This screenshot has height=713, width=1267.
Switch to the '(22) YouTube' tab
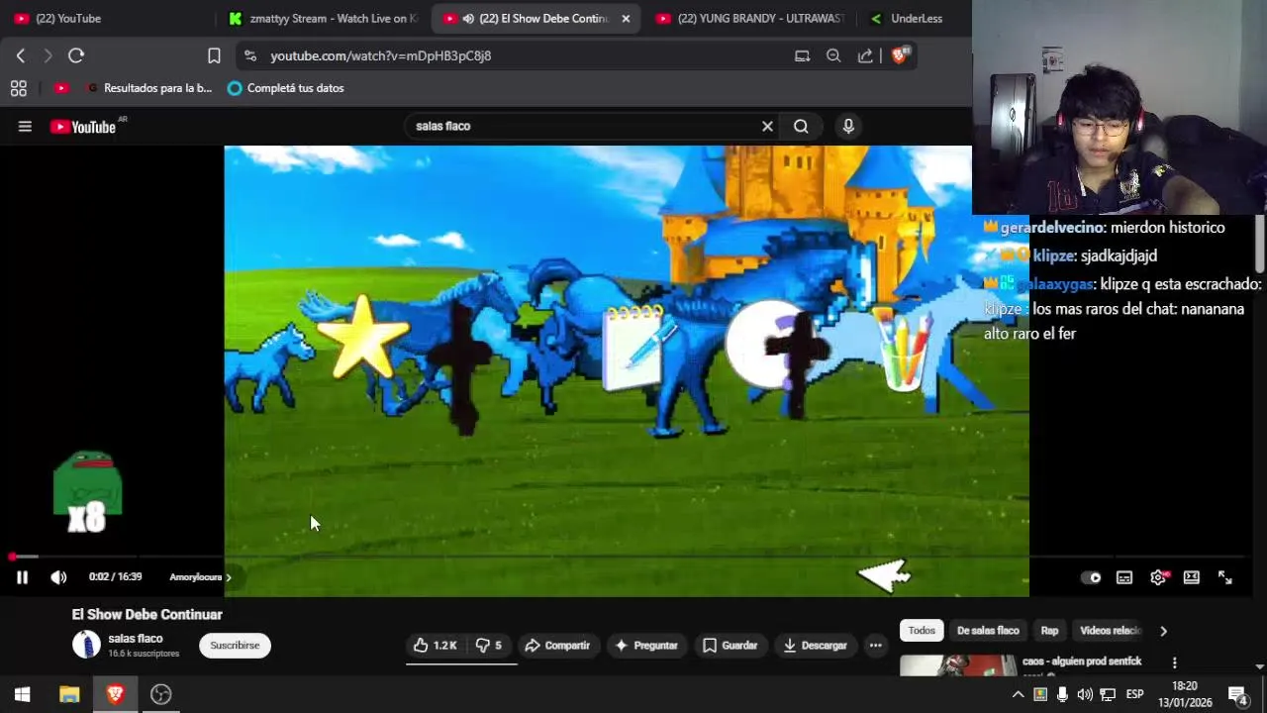(109, 18)
